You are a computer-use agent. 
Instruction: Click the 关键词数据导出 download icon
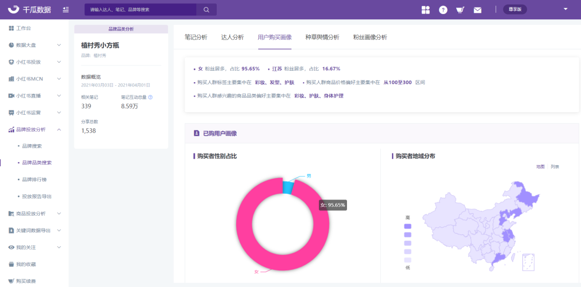11,231
